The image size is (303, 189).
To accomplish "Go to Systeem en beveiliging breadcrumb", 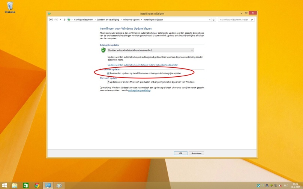I will [x=108, y=19].
